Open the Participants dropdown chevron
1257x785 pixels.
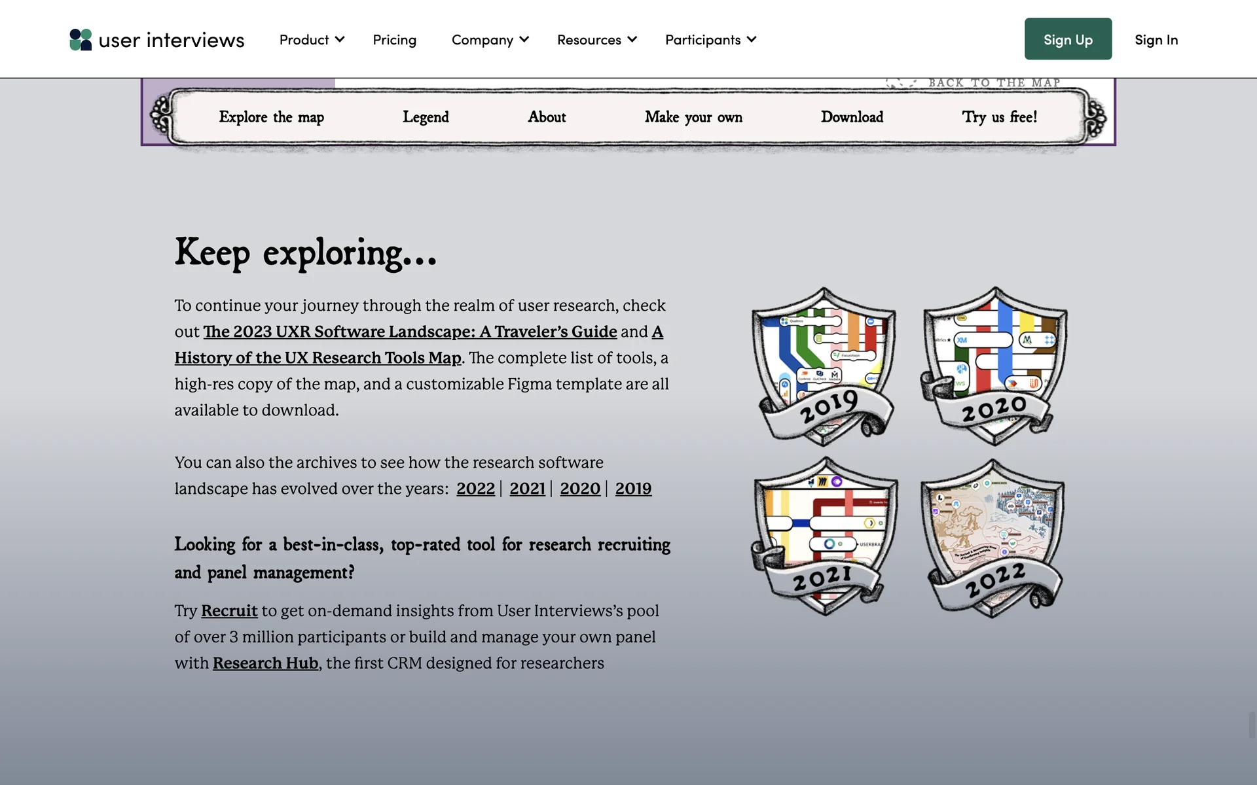tap(752, 39)
